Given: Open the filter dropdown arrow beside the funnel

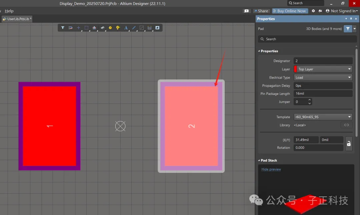Looking at the screenshot, I should (354, 29).
